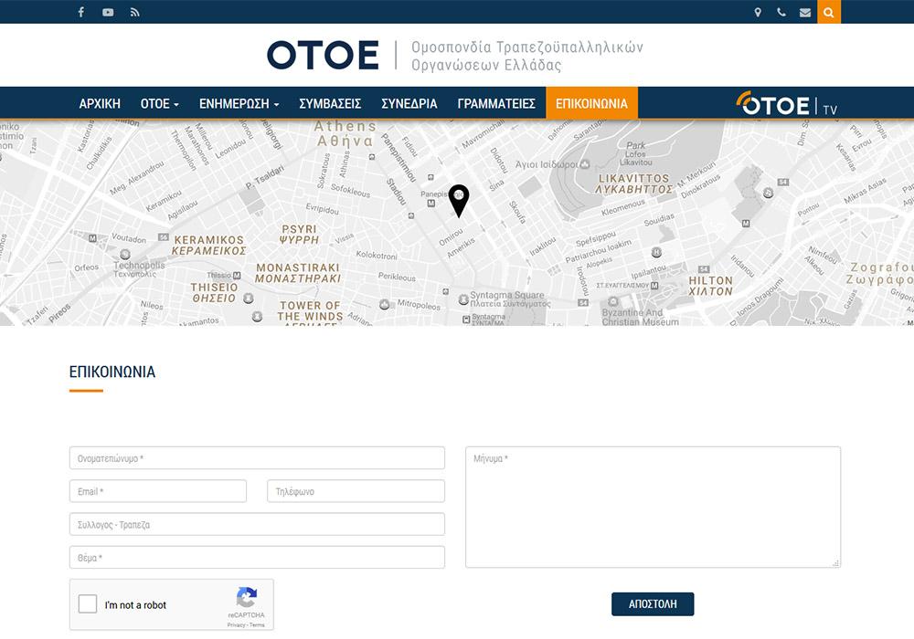Open the YouTube channel icon
914x639 pixels.
(x=108, y=12)
